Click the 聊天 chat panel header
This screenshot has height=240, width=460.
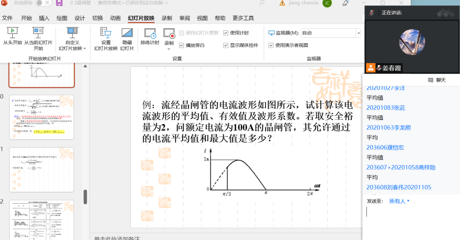(437, 80)
